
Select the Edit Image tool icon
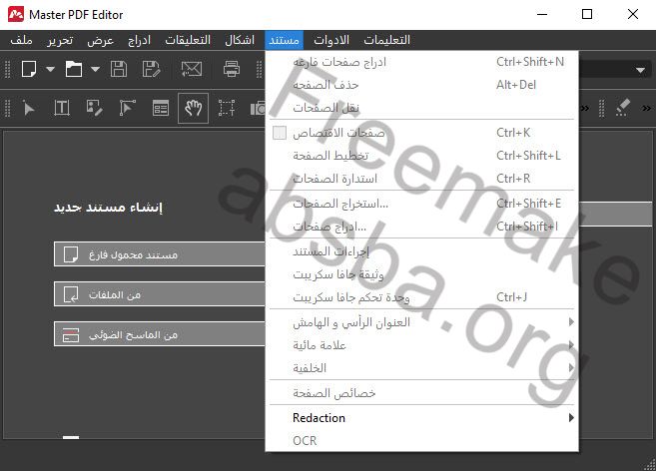94,109
